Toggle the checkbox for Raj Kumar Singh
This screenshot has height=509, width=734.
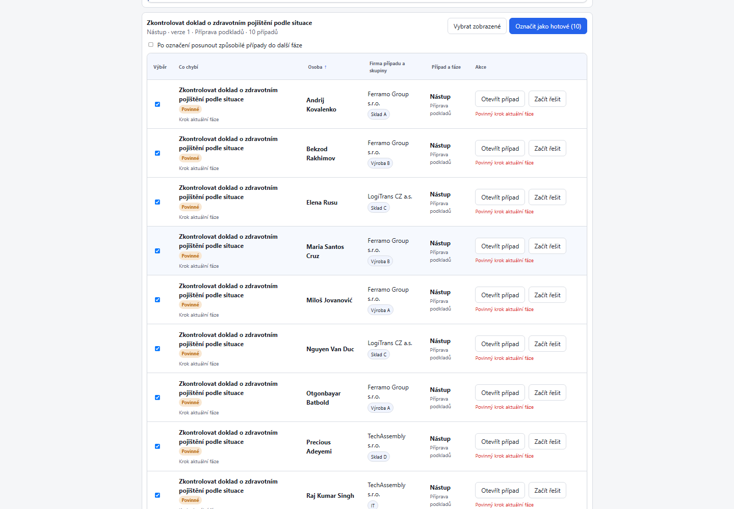coord(158,495)
